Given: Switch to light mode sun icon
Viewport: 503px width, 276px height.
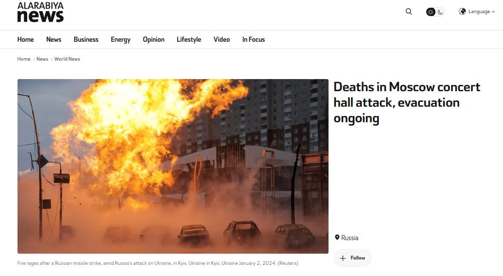Looking at the screenshot, I should (x=431, y=12).
